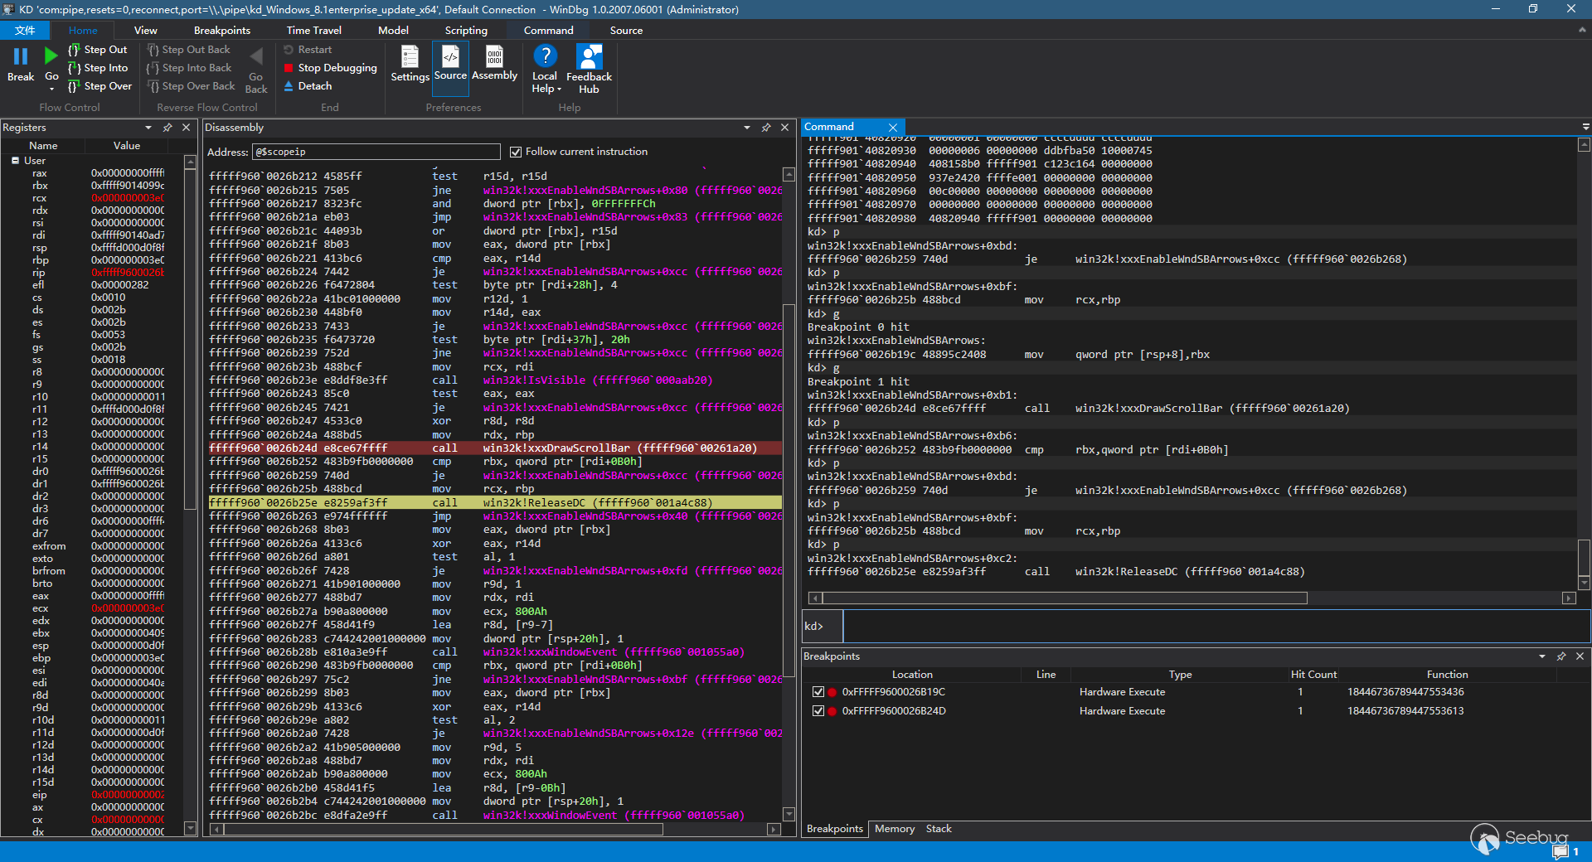Sort breakpoints by Type column
Screen dimensions: 1592x862
coord(1180,675)
